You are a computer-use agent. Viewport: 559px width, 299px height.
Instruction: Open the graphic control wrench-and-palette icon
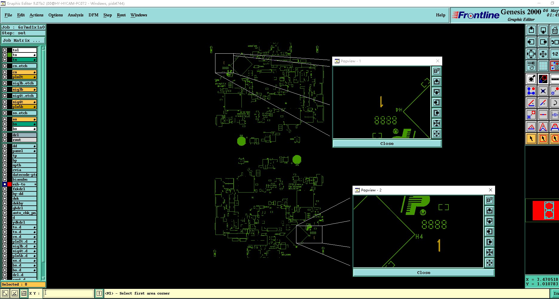[531, 66]
